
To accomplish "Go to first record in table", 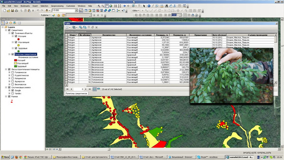I will pos(67,89).
